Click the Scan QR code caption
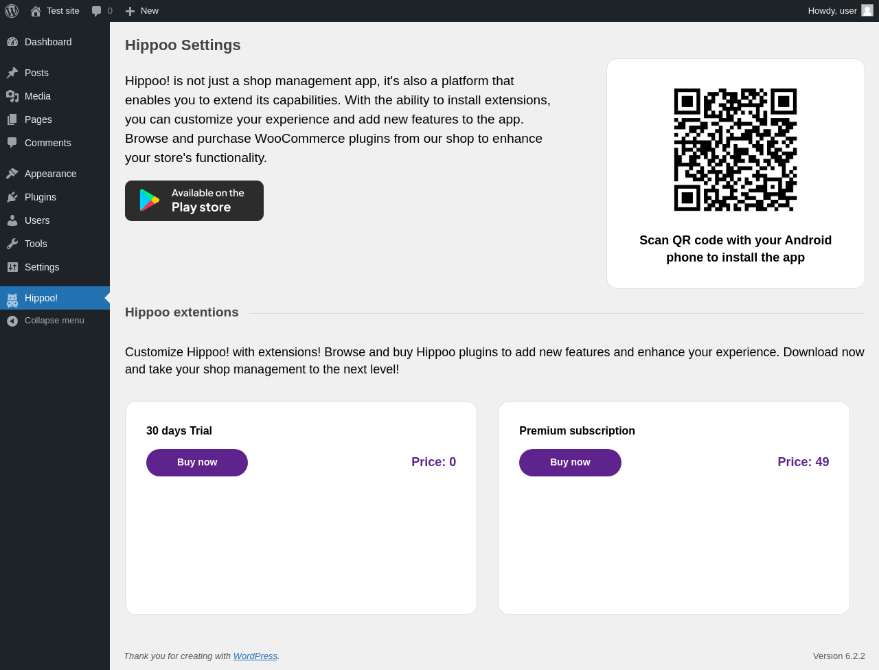 (x=735, y=249)
